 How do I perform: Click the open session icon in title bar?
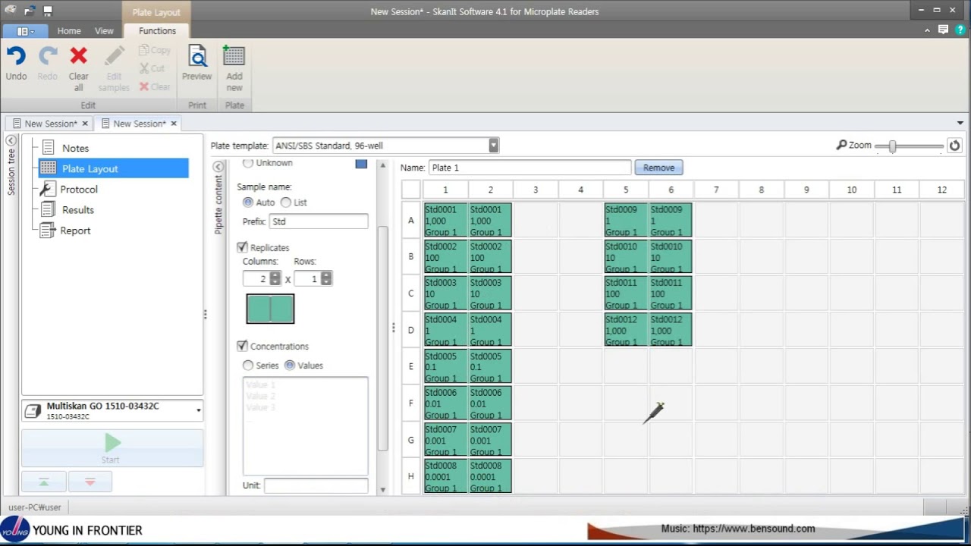(29, 11)
